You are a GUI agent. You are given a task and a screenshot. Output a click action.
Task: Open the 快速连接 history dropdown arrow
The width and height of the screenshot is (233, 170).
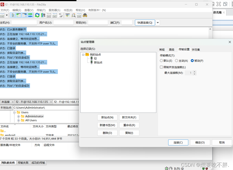(158, 22)
